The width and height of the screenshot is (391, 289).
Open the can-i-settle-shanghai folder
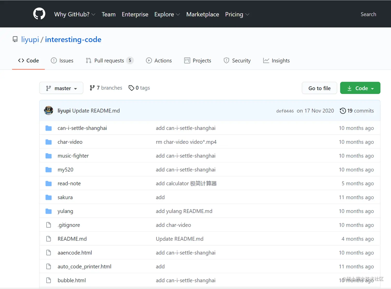(82, 128)
